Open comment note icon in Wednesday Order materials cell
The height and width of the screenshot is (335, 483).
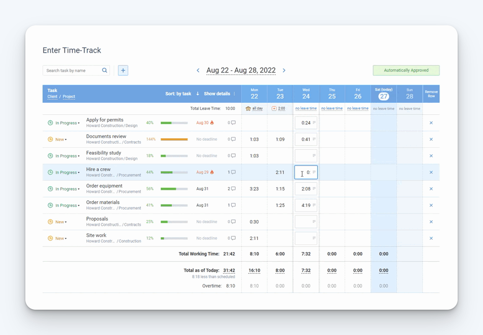coord(314,205)
